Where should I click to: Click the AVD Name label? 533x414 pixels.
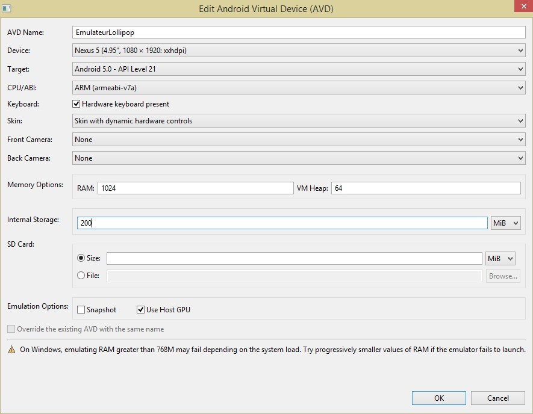pos(25,32)
